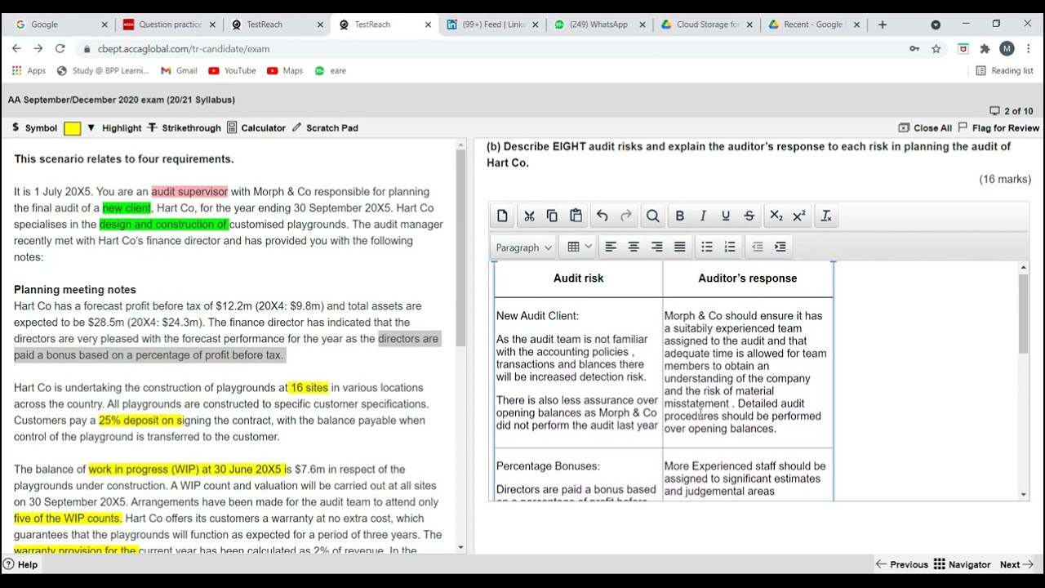This screenshot has width=1045, height=588.
Task: Open the YouTube bookmark
Action: point(232,71)
